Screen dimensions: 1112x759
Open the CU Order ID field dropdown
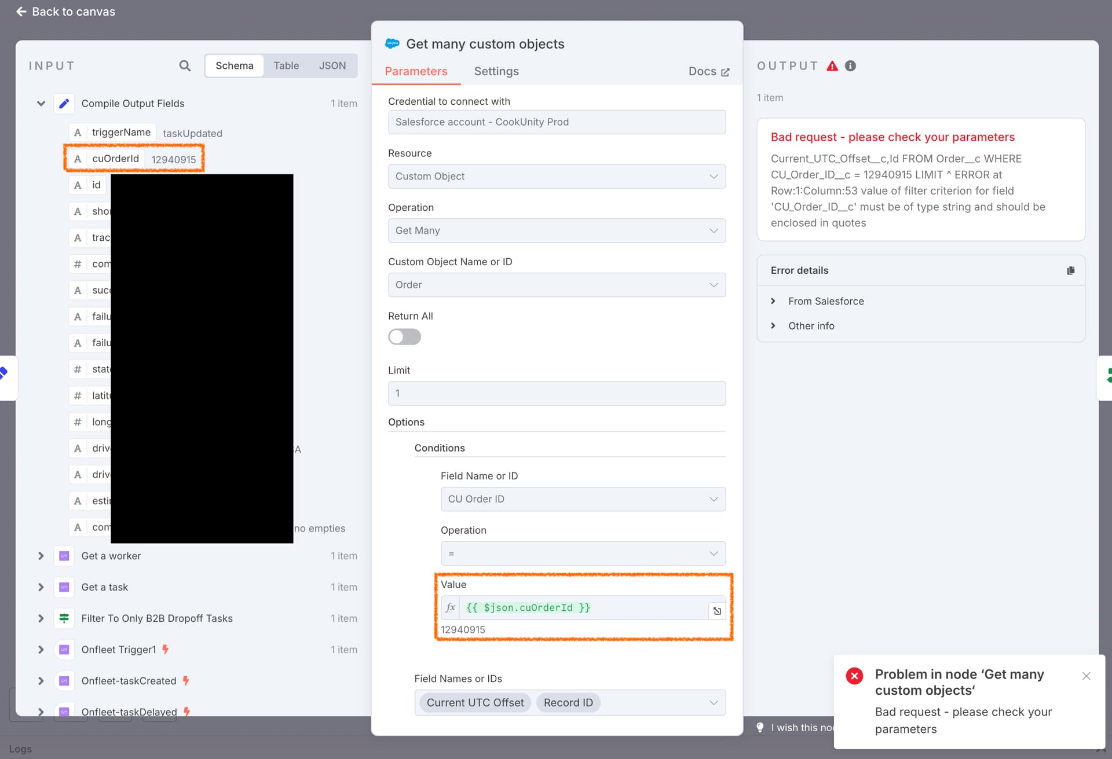coord(583,499)
